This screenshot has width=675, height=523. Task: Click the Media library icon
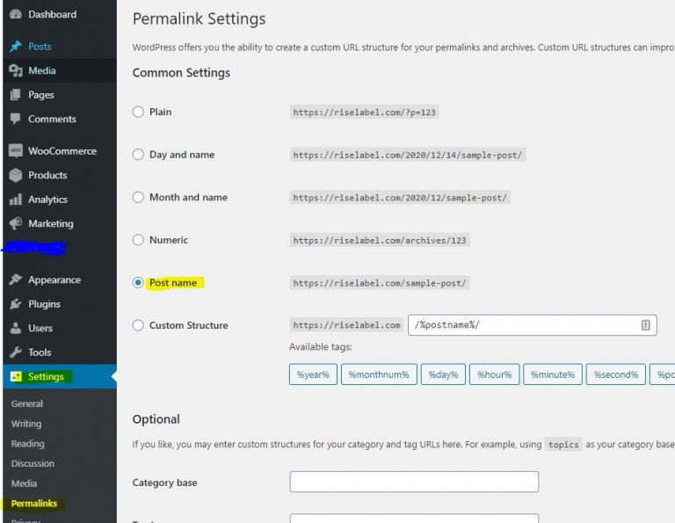(16, 70)
